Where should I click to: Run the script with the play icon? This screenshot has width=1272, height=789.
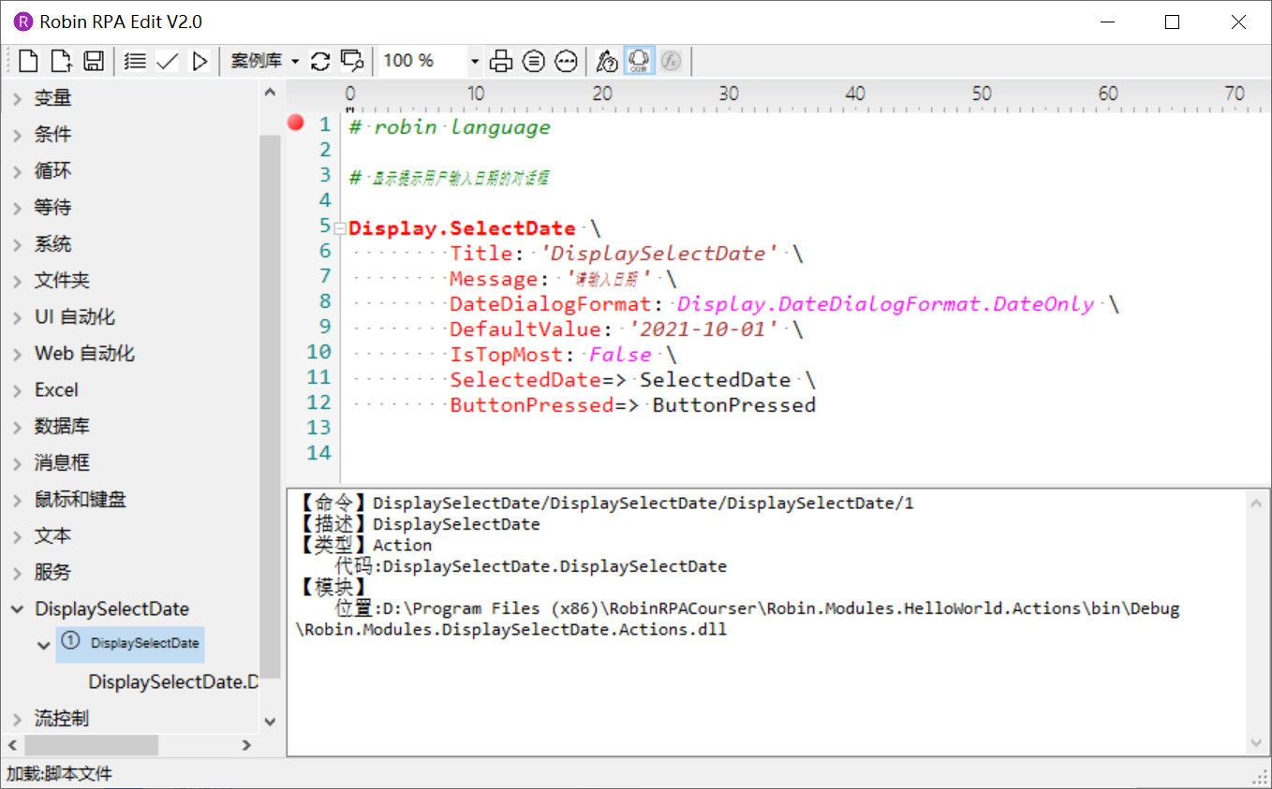click(x=199, y=62)
